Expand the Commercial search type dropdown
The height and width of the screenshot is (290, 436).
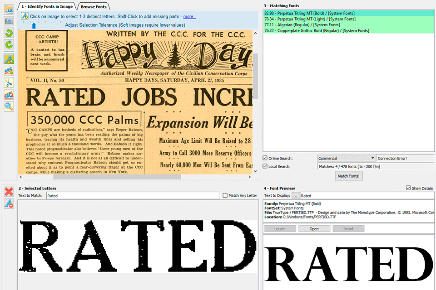[372, 158]
